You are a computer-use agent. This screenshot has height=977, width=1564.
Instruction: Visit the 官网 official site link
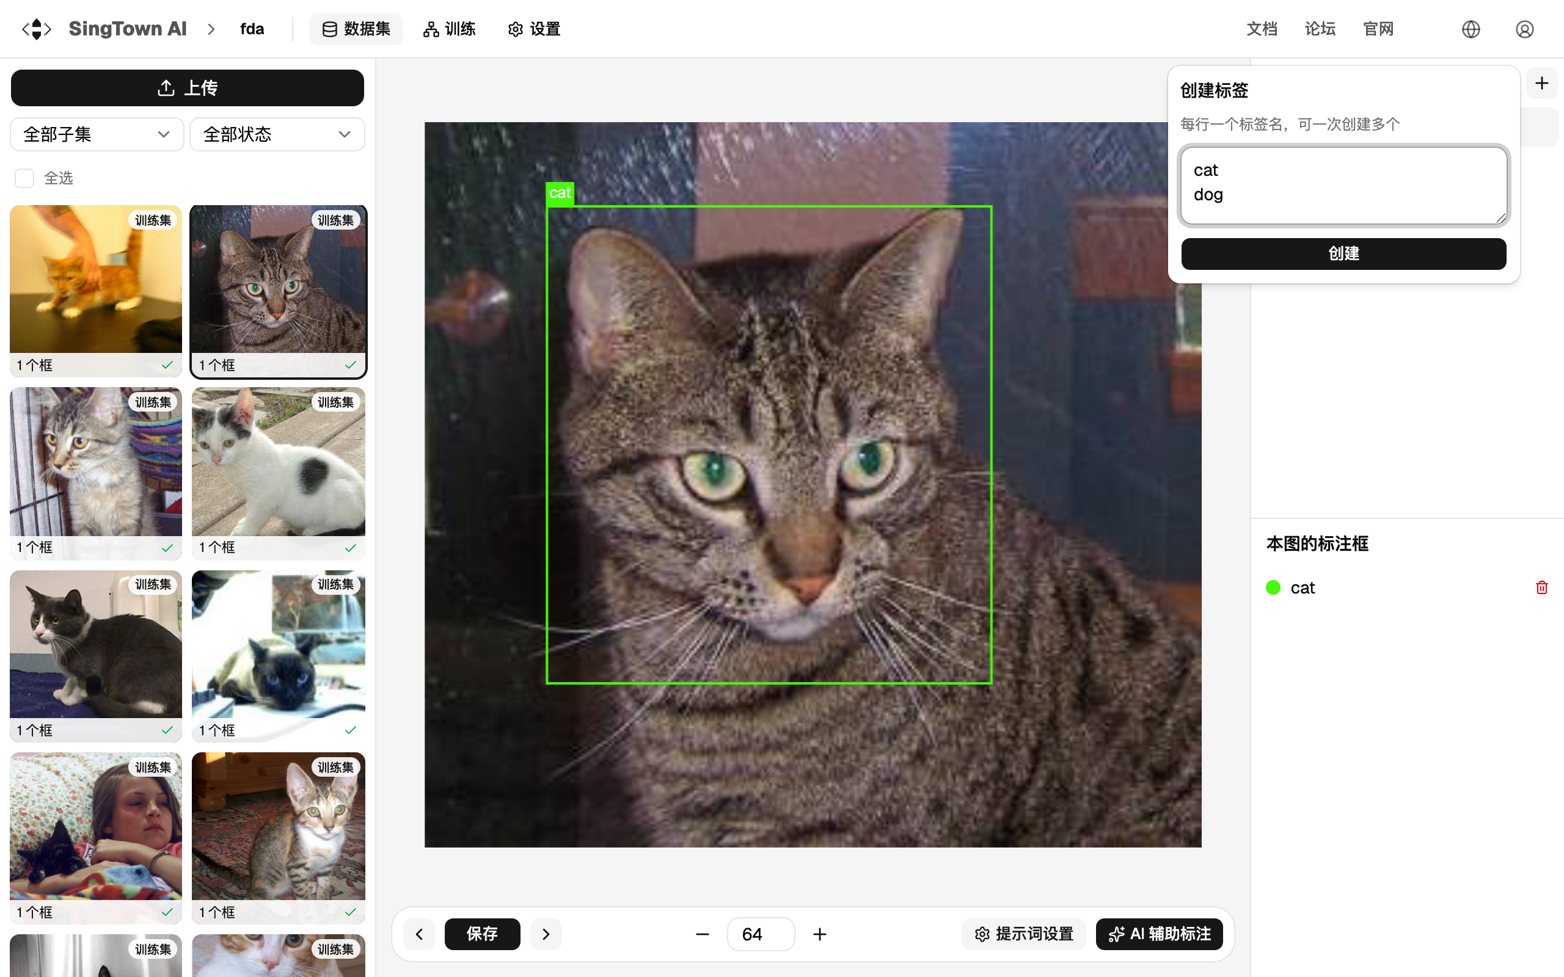pyautogui.click(x=1378, y=29)
